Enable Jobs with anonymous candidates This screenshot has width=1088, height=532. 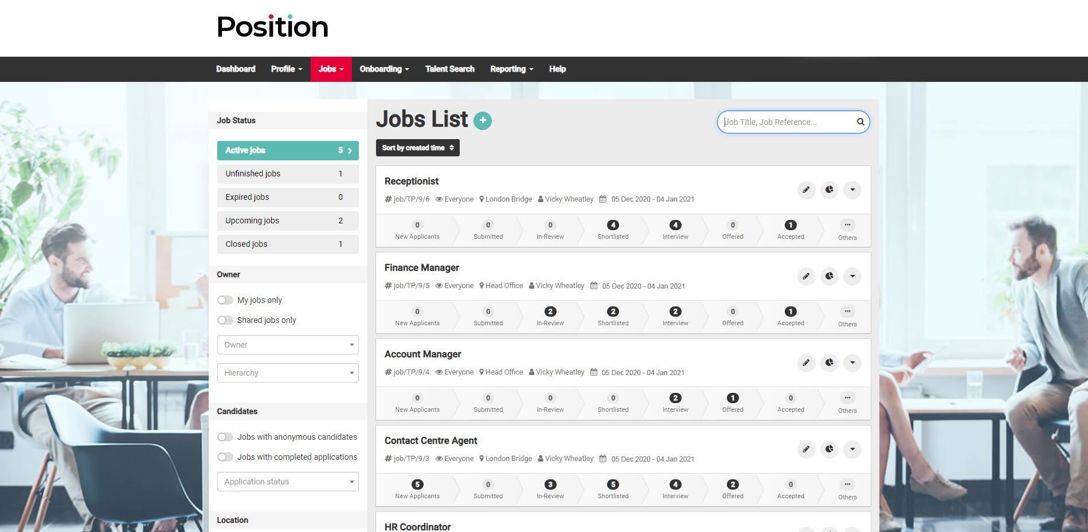coord(225,436)
